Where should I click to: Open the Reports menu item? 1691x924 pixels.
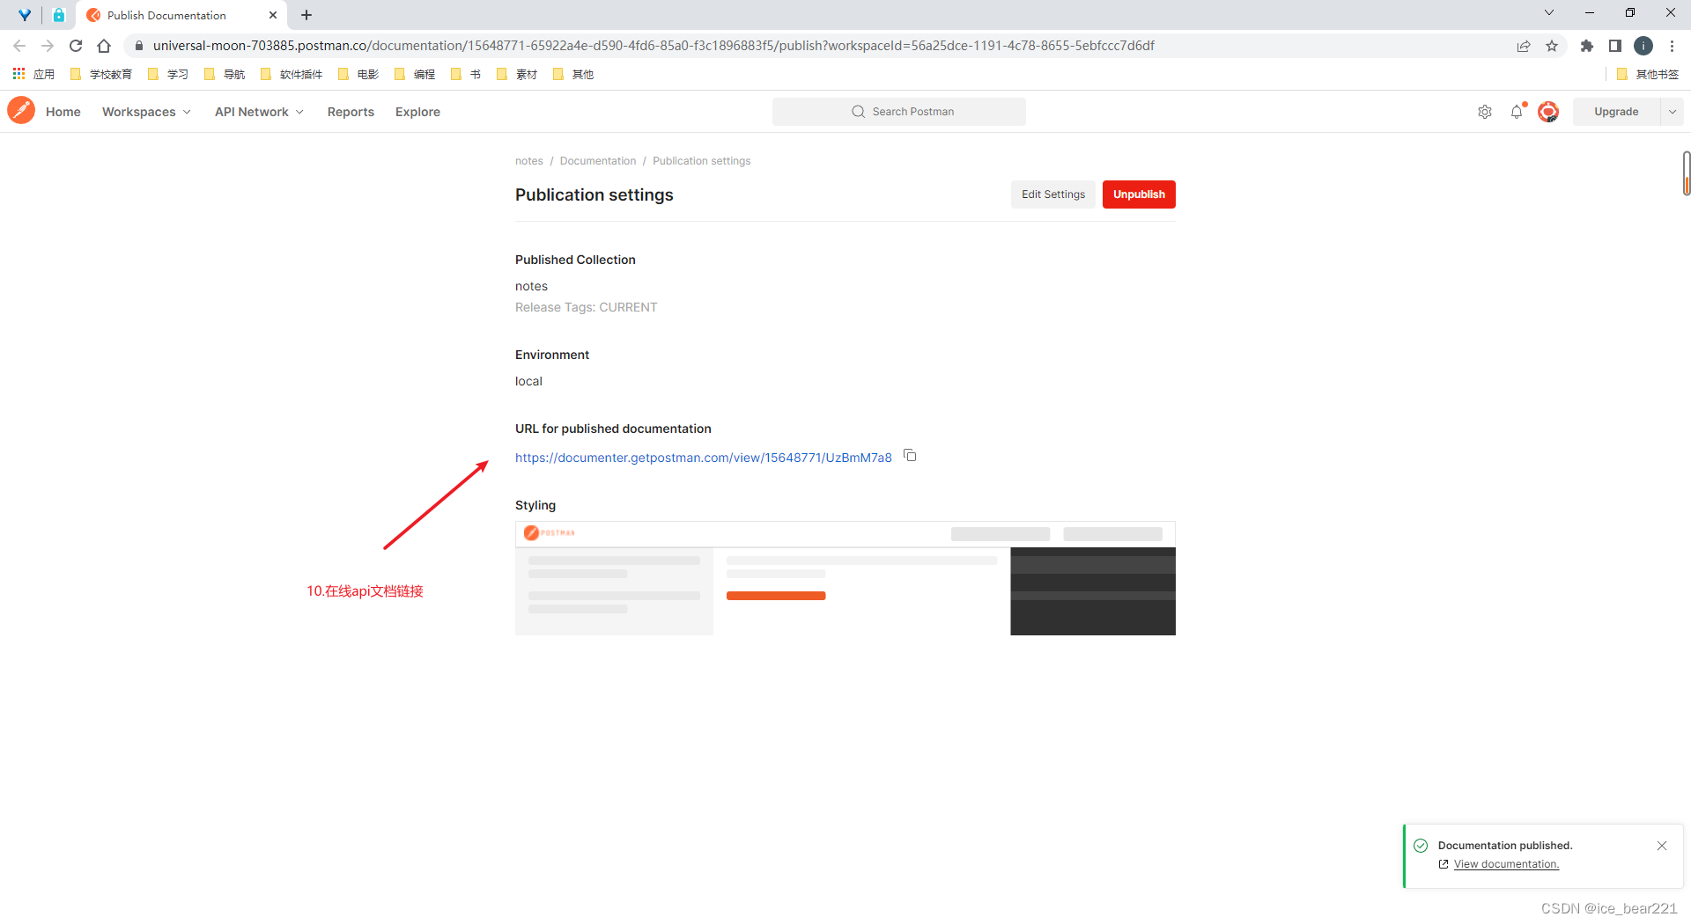pyautogui.click(x=351, y=112)
